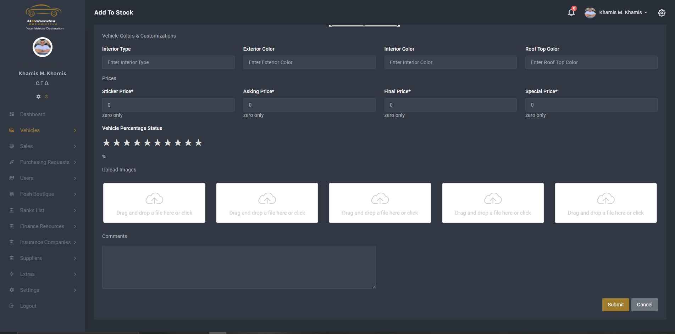Click the Final Price input
This screenshot has height=334, width=675.
tap(450, 105)
